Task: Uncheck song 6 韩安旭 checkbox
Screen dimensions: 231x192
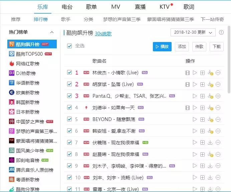Action: coord(69,131)
